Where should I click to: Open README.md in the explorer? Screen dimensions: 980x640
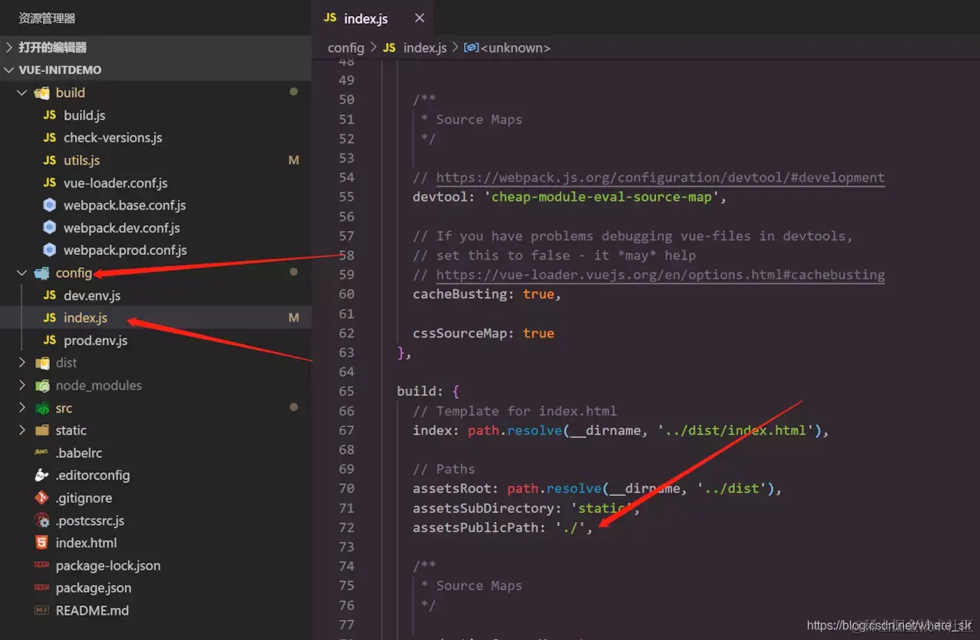click(92, 610)
